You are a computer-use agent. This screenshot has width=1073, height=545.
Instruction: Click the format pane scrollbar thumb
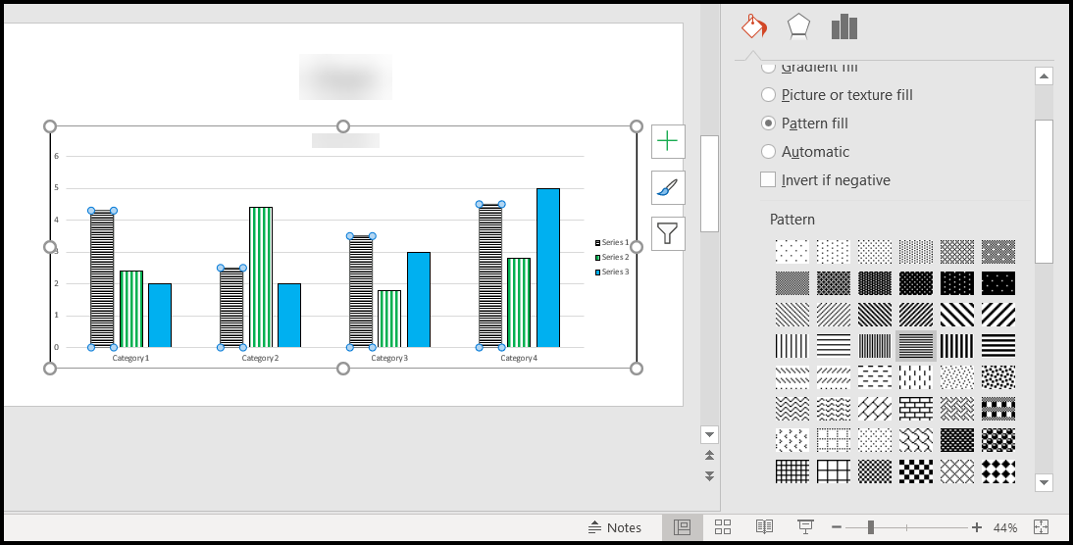coord(1044,191)
